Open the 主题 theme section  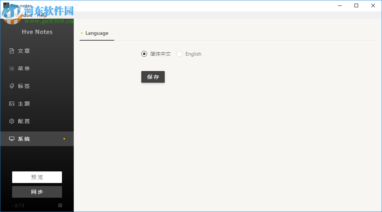37,104
